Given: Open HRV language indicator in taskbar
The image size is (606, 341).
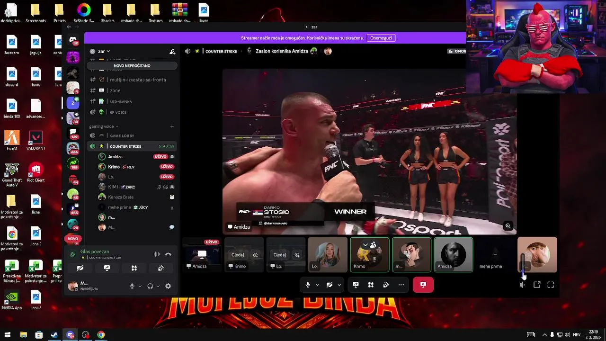Looking at the screenshot, I should (577, 335).
